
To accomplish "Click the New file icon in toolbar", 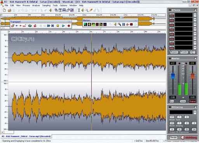I will tap(4, 10).
